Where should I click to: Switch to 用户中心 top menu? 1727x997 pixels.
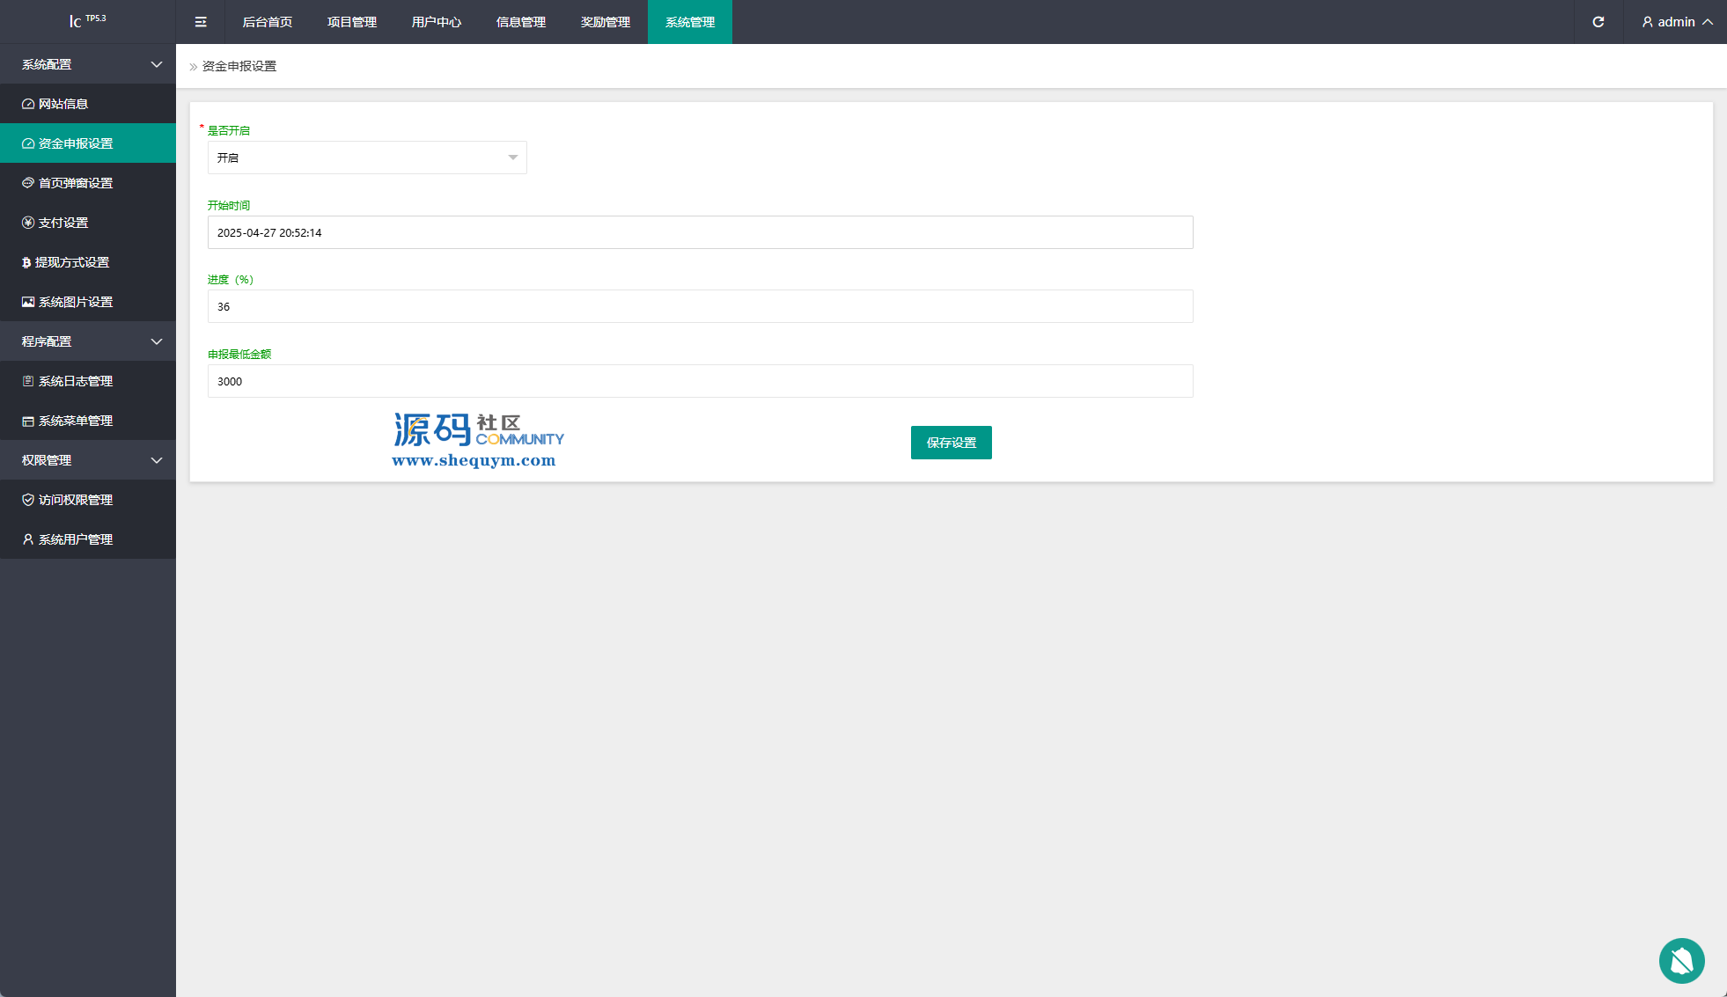437,22
